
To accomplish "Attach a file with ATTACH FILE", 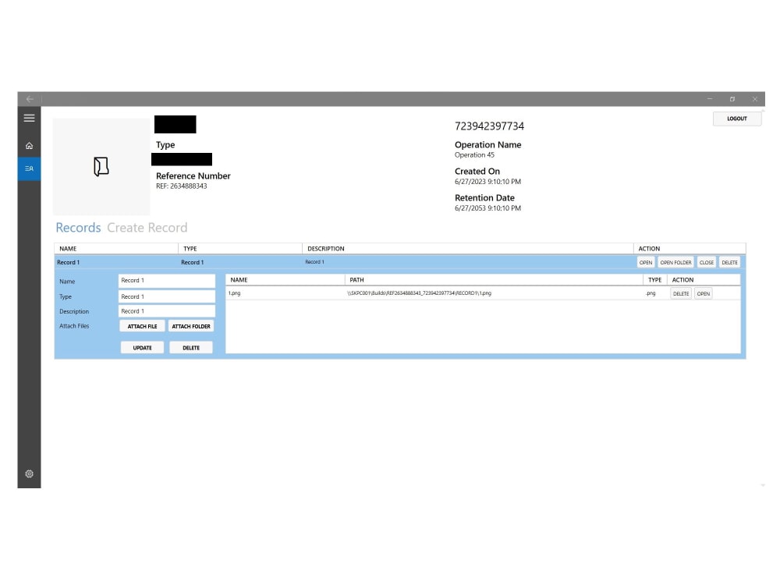I will pos(142,326).
